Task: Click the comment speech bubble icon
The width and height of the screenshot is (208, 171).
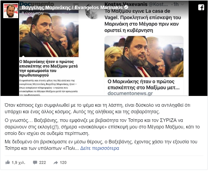Action: click(x=35, y=162)
